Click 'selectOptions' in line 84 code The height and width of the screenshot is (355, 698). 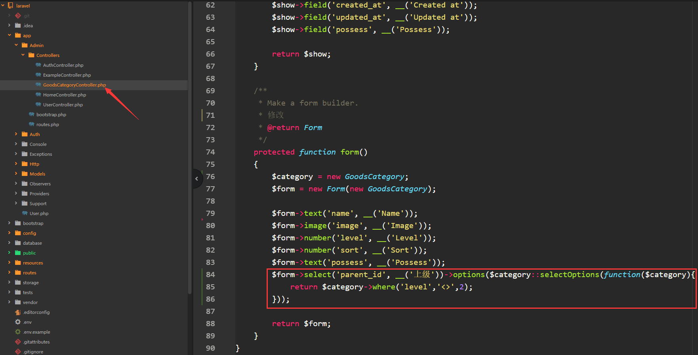569,275
